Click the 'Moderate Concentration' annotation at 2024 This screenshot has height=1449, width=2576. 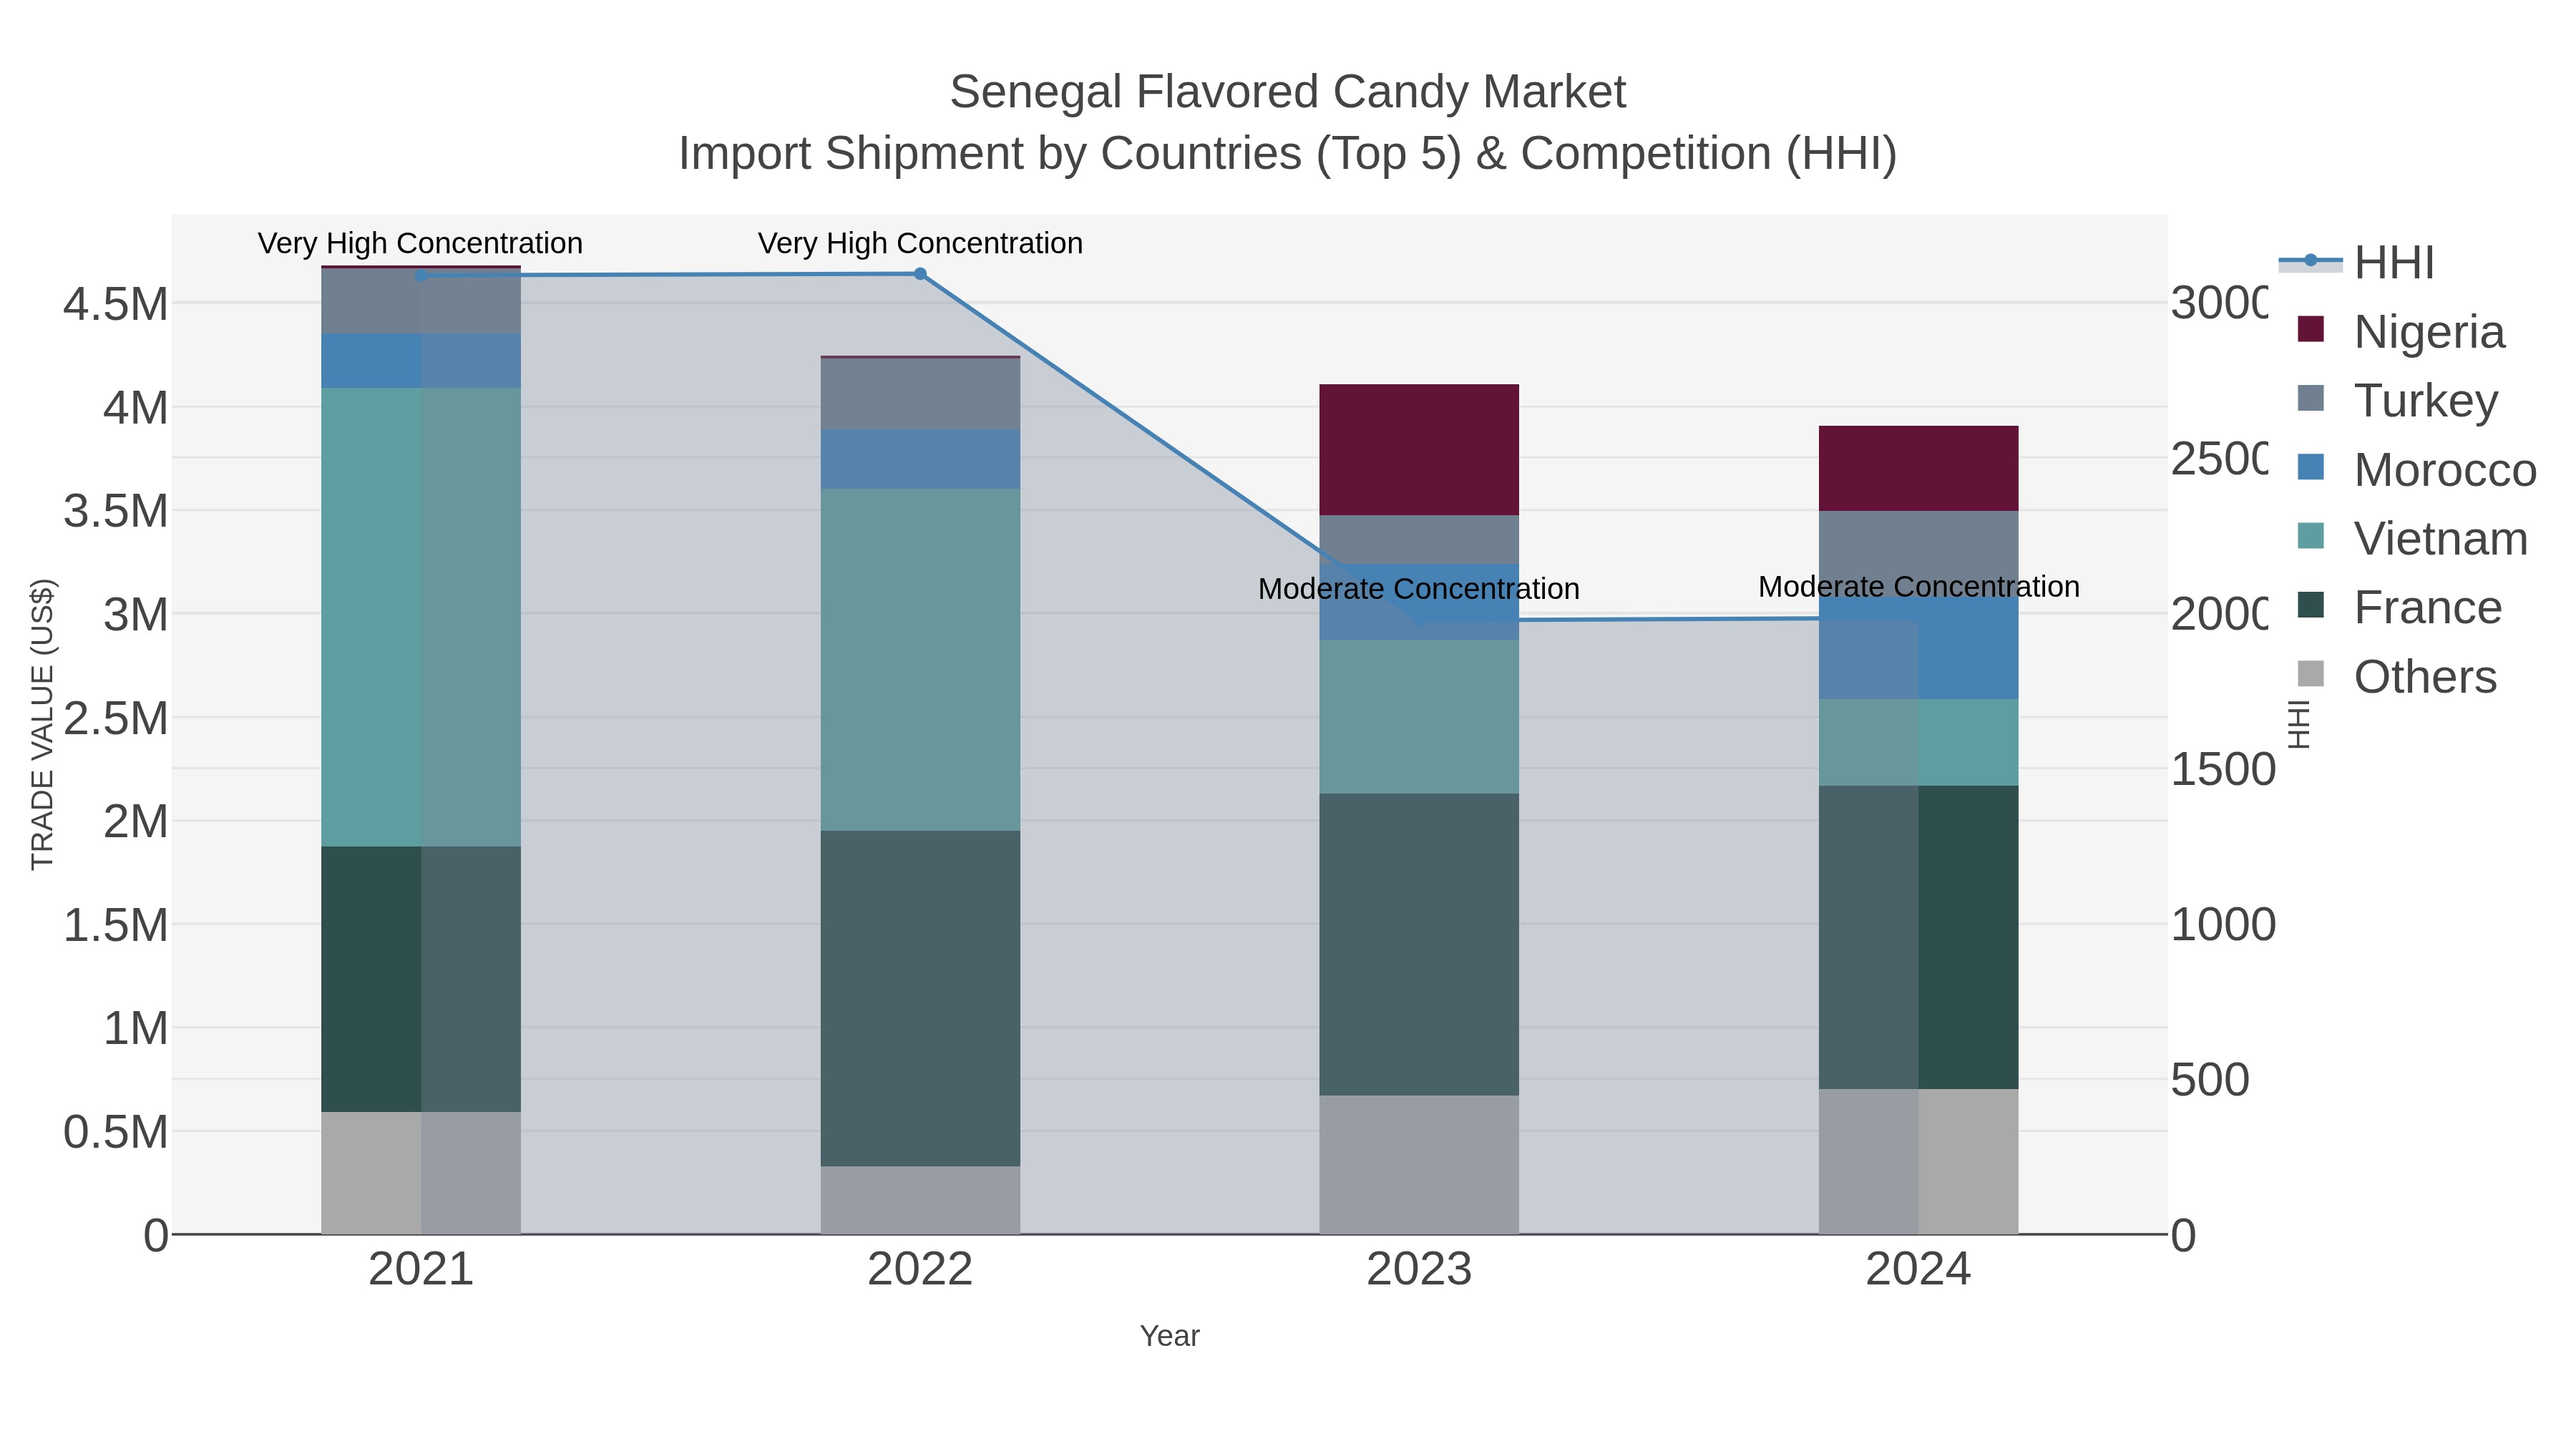pos(1918,587)
